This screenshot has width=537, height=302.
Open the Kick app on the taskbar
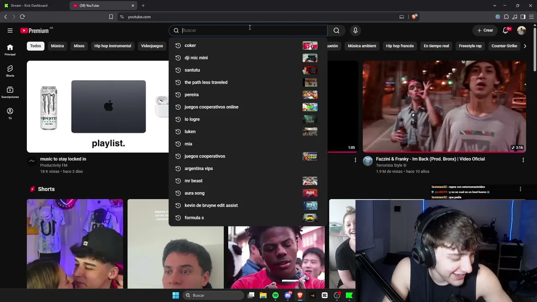pos(349,295)
